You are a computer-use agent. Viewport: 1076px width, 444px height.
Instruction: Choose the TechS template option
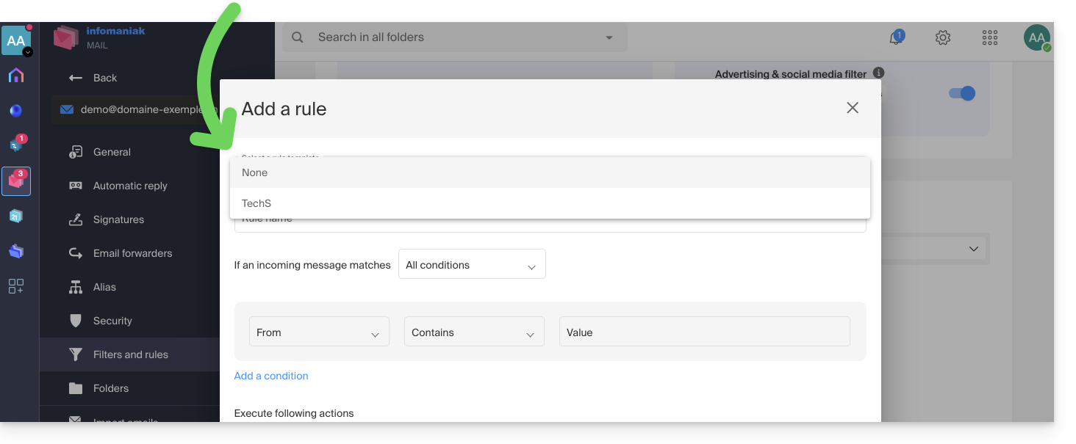point(550,203)
